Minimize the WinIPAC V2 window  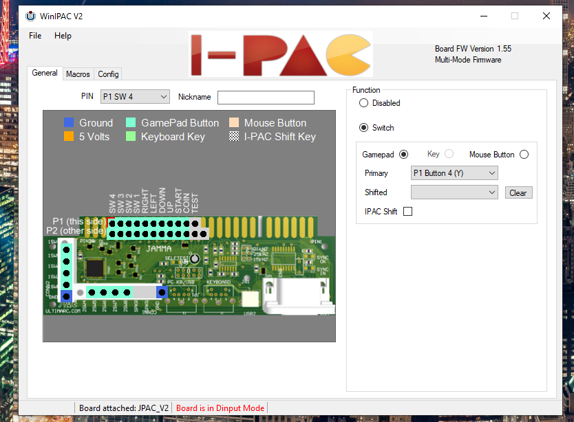(484, 16)
